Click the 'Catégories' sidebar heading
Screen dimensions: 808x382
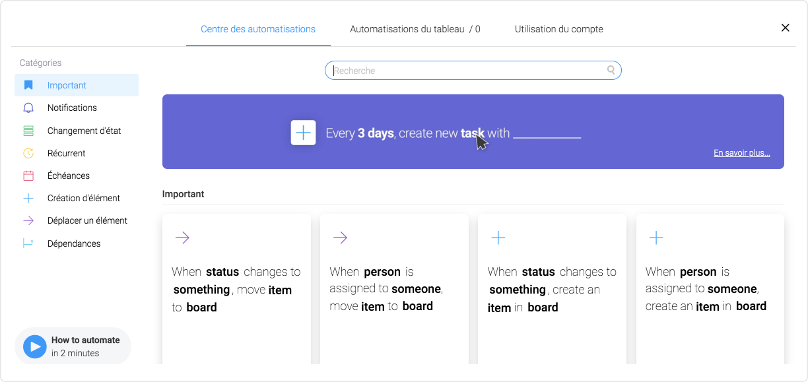tap(40, 63)
